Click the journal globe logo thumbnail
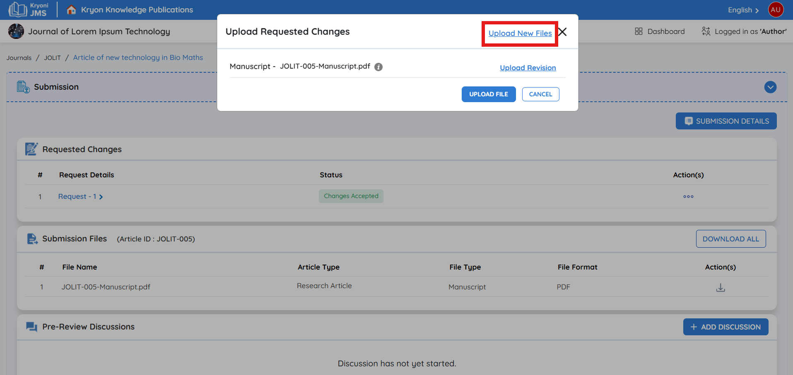This screenshot has width=793, height=375. point(16,31)
